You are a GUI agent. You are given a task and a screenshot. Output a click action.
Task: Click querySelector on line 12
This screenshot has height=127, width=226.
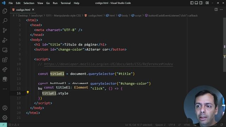(x=101, y=74)
